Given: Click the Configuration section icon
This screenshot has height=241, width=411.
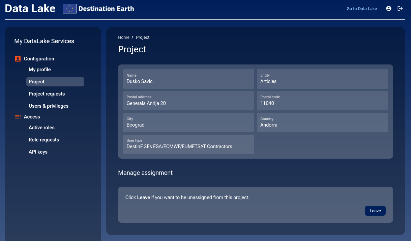Looking at the screenshot, I should tap(18, 58).
